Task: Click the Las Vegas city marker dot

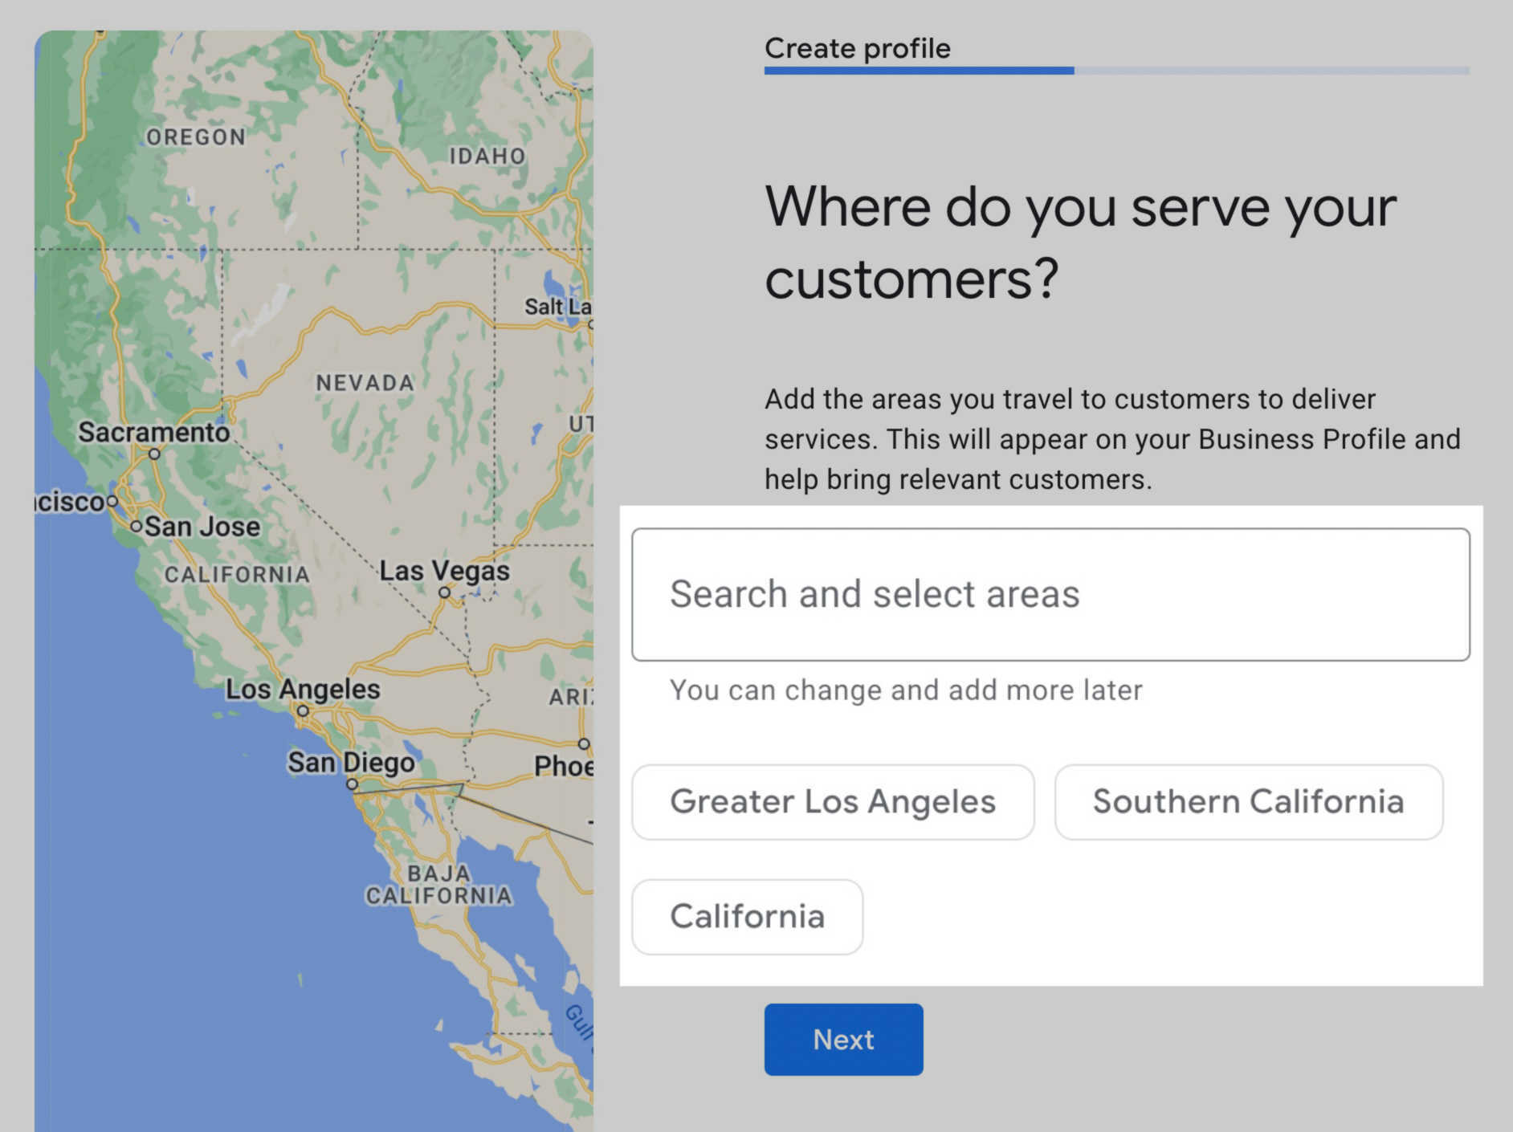Action: coord(444,592)
